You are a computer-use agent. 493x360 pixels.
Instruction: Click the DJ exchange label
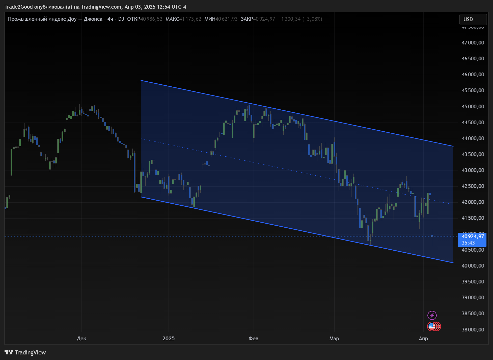click(x=121, y=19)
